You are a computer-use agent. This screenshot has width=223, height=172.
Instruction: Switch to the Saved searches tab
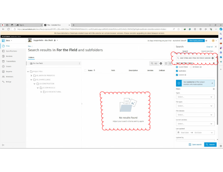coord(207,51)
